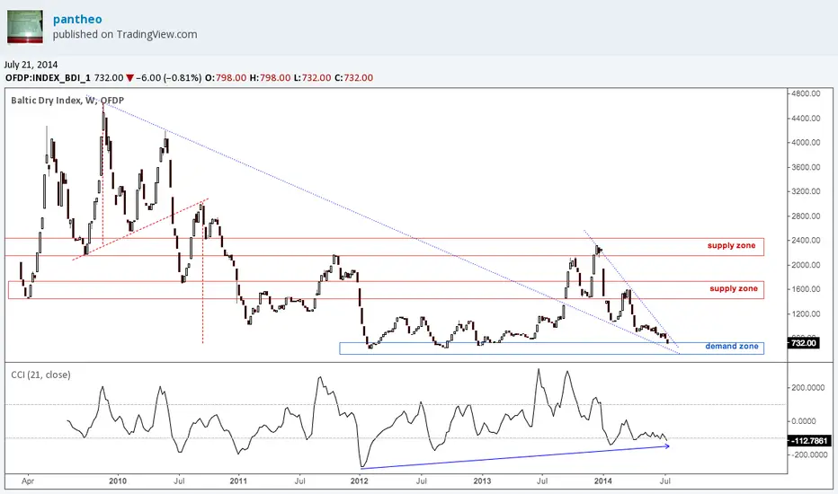Screen dimensions: 838x494
Task: Click the 1200.00 price axis label
Action: (x=806, y=314)
